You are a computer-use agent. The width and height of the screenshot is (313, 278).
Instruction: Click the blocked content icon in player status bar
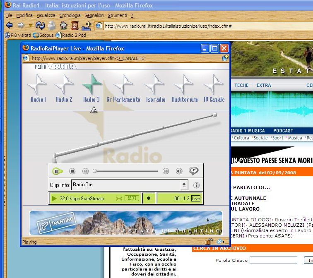point(219,242)
